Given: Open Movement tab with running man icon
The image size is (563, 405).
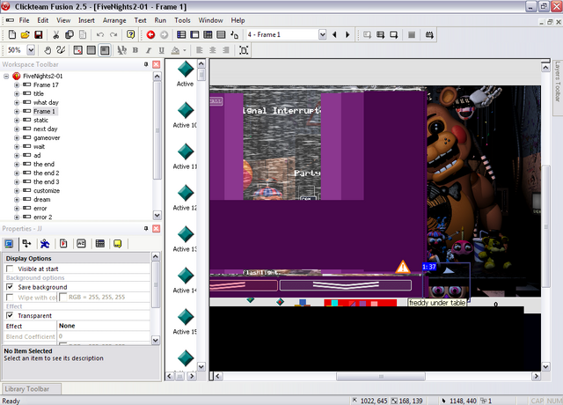Looking at the screenshot, I should [x=45, y=244].
